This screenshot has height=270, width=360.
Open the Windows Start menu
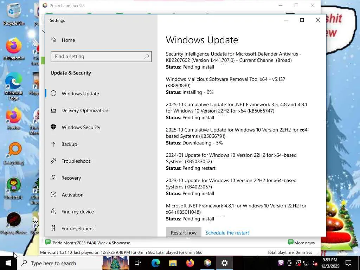pyautogui.click(x=8, y=263)
